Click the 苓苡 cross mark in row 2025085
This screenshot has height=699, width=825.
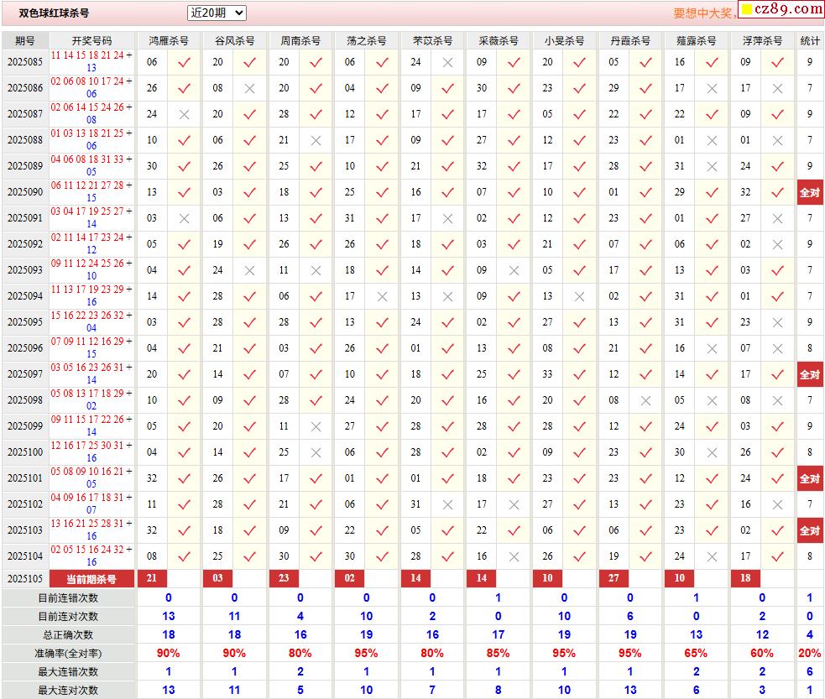click(x=448, y=62)
